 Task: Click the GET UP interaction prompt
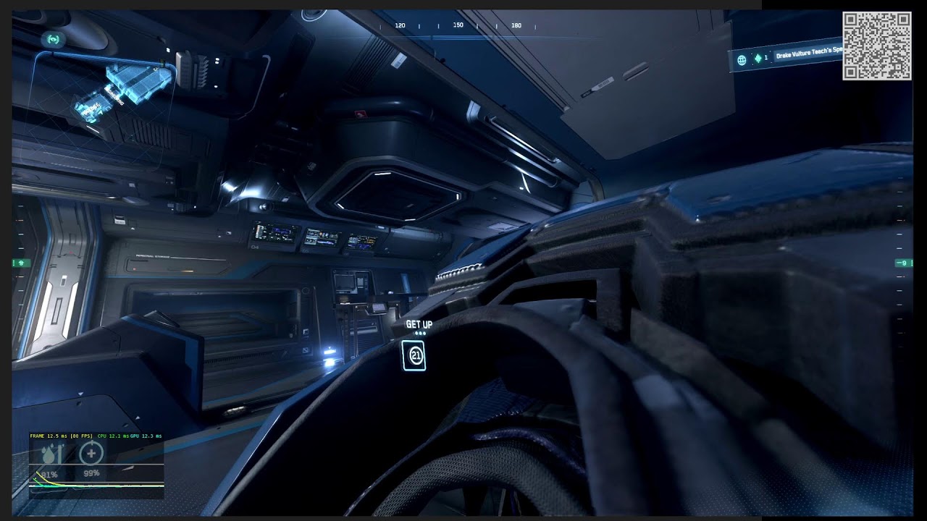click(x=419, y=324)
